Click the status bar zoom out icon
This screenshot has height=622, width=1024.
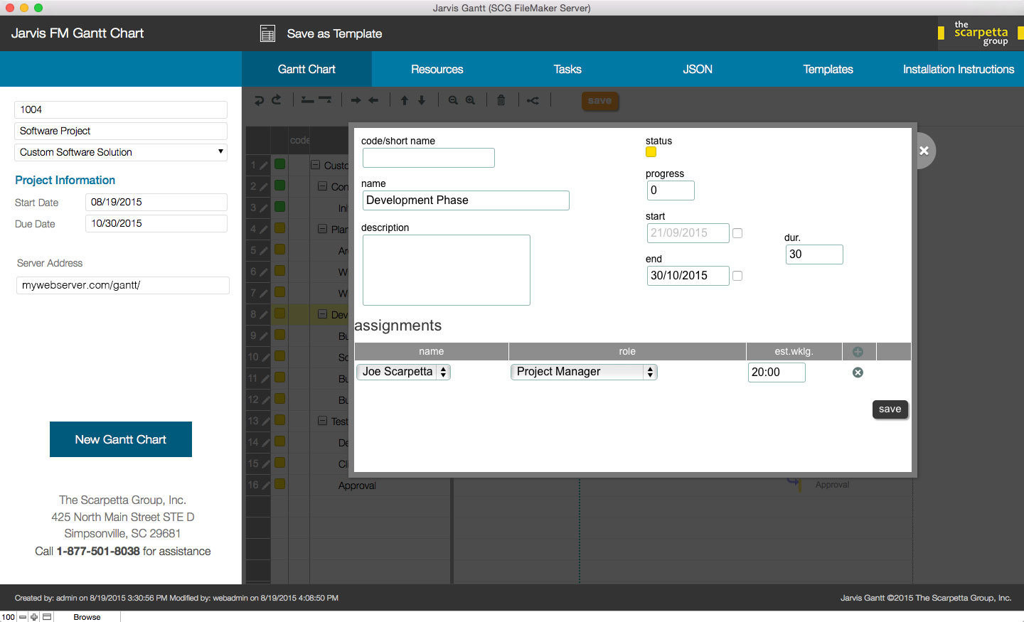pyautogui.click(x=23, y=617)
